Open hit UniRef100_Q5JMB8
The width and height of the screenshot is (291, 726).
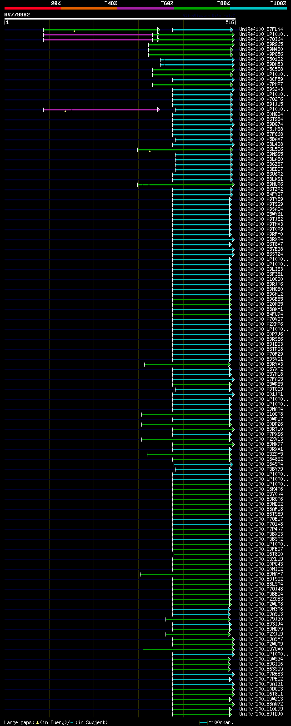(261, 129)
